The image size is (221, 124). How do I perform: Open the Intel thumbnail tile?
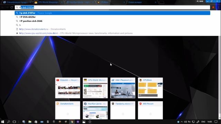[x=123, y=88]
